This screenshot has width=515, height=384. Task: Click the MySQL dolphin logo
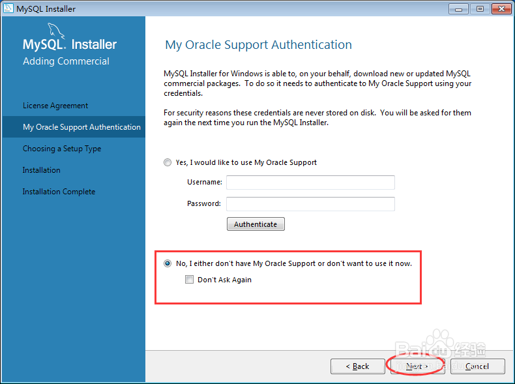(56, 31)
